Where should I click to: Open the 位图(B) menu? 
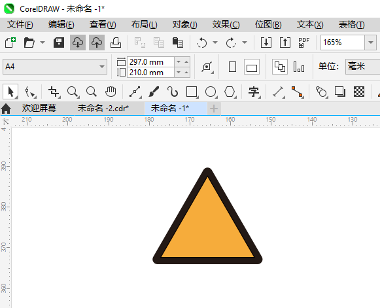pyautogui.click(x=268, y=24)
